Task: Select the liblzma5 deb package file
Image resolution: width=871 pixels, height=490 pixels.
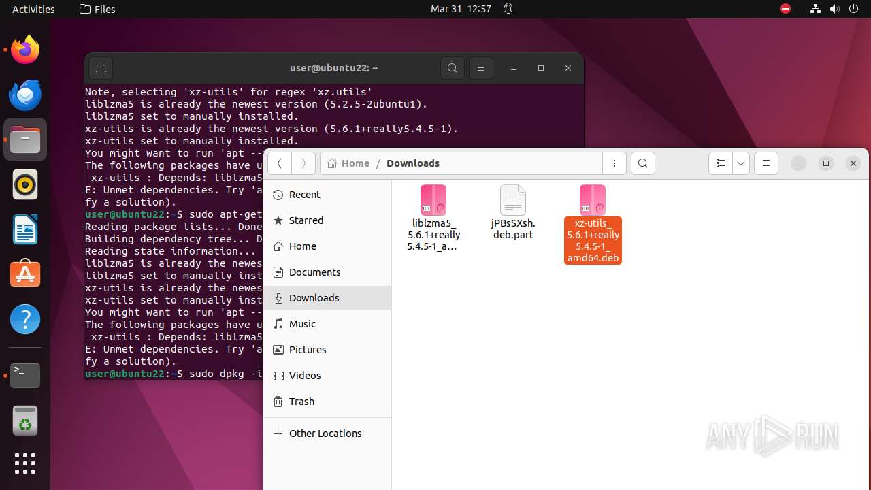Action: [x=433, y=218]
